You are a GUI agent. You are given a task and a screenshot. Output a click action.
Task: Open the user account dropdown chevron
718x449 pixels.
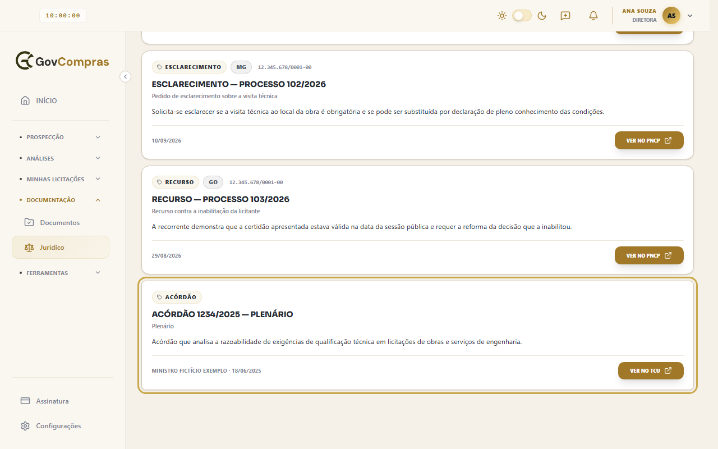click(690, 16)
